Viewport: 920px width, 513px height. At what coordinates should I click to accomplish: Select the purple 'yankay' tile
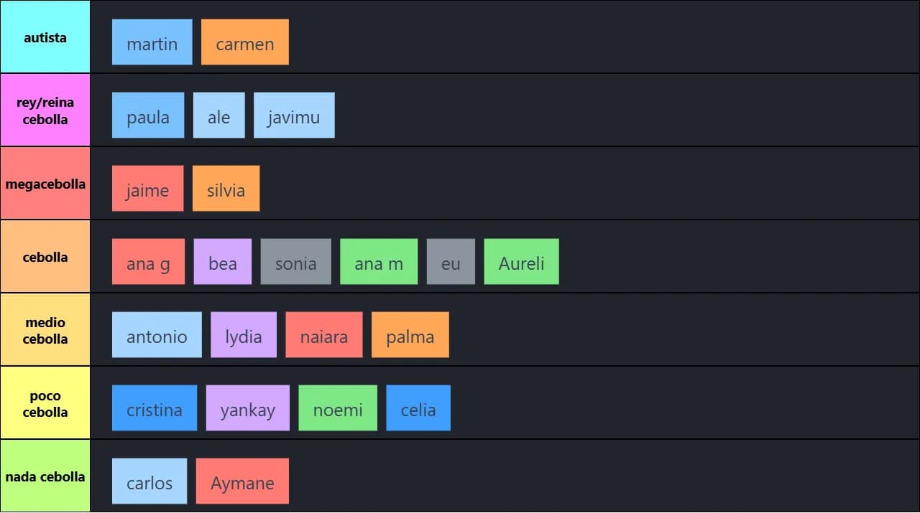247,408
